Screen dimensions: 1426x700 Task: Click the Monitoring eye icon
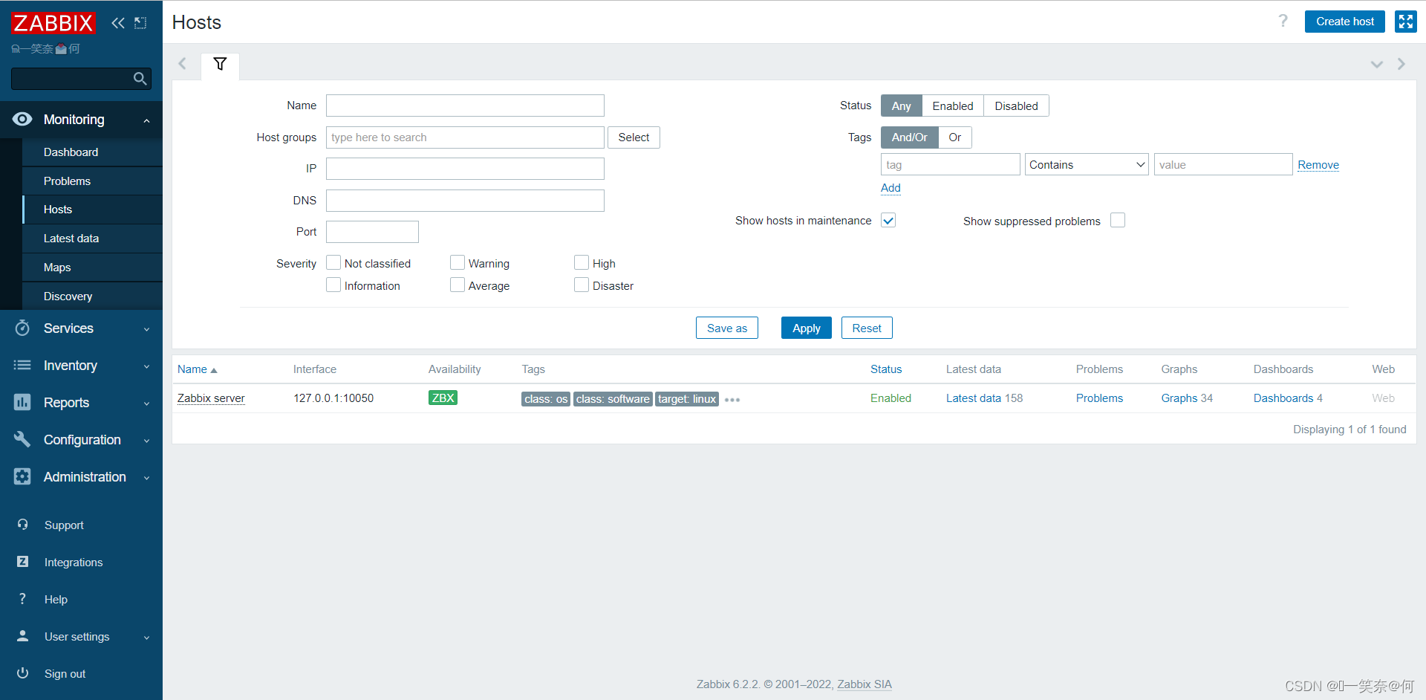(x=22, y=120)
